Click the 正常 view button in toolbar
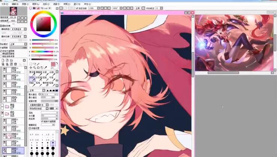The height and width of the screenshot is (157, 277). 138,8
